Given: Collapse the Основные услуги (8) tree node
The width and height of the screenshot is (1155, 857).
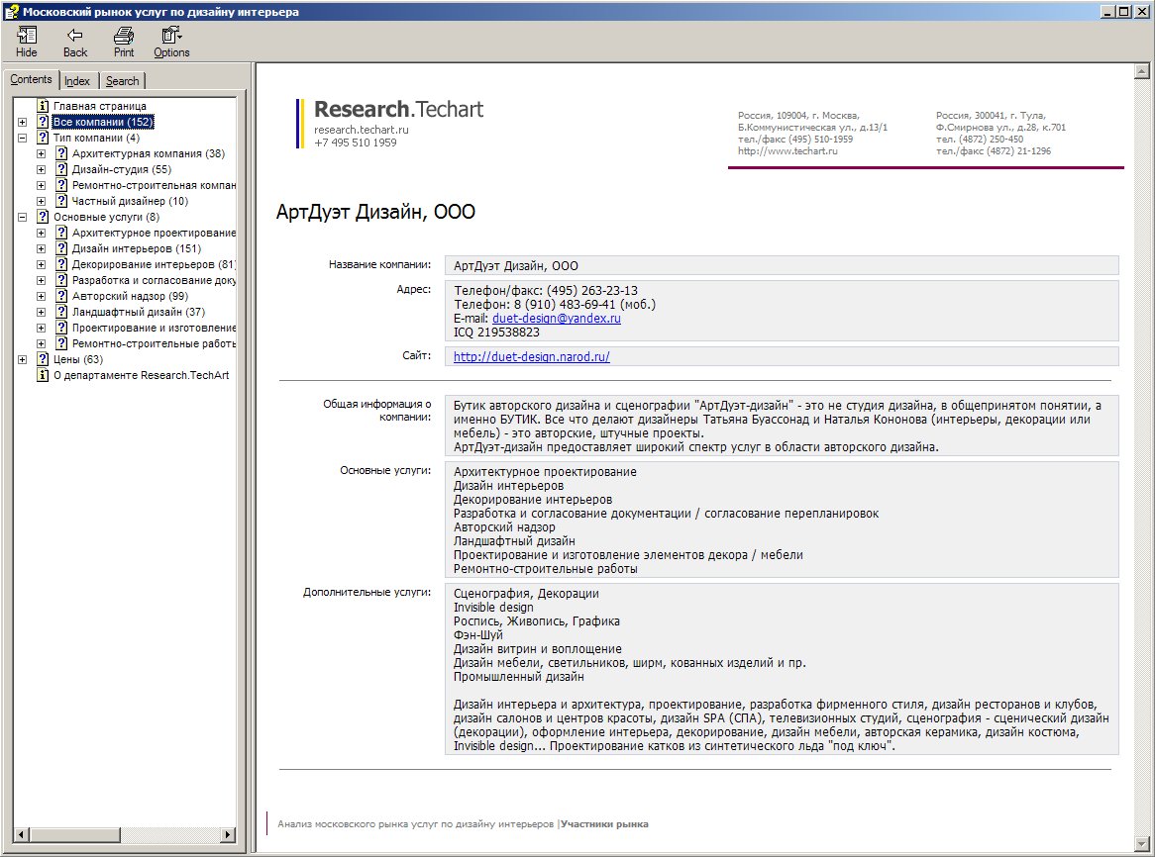Looking at the screenshot, I should click(22, 217).
